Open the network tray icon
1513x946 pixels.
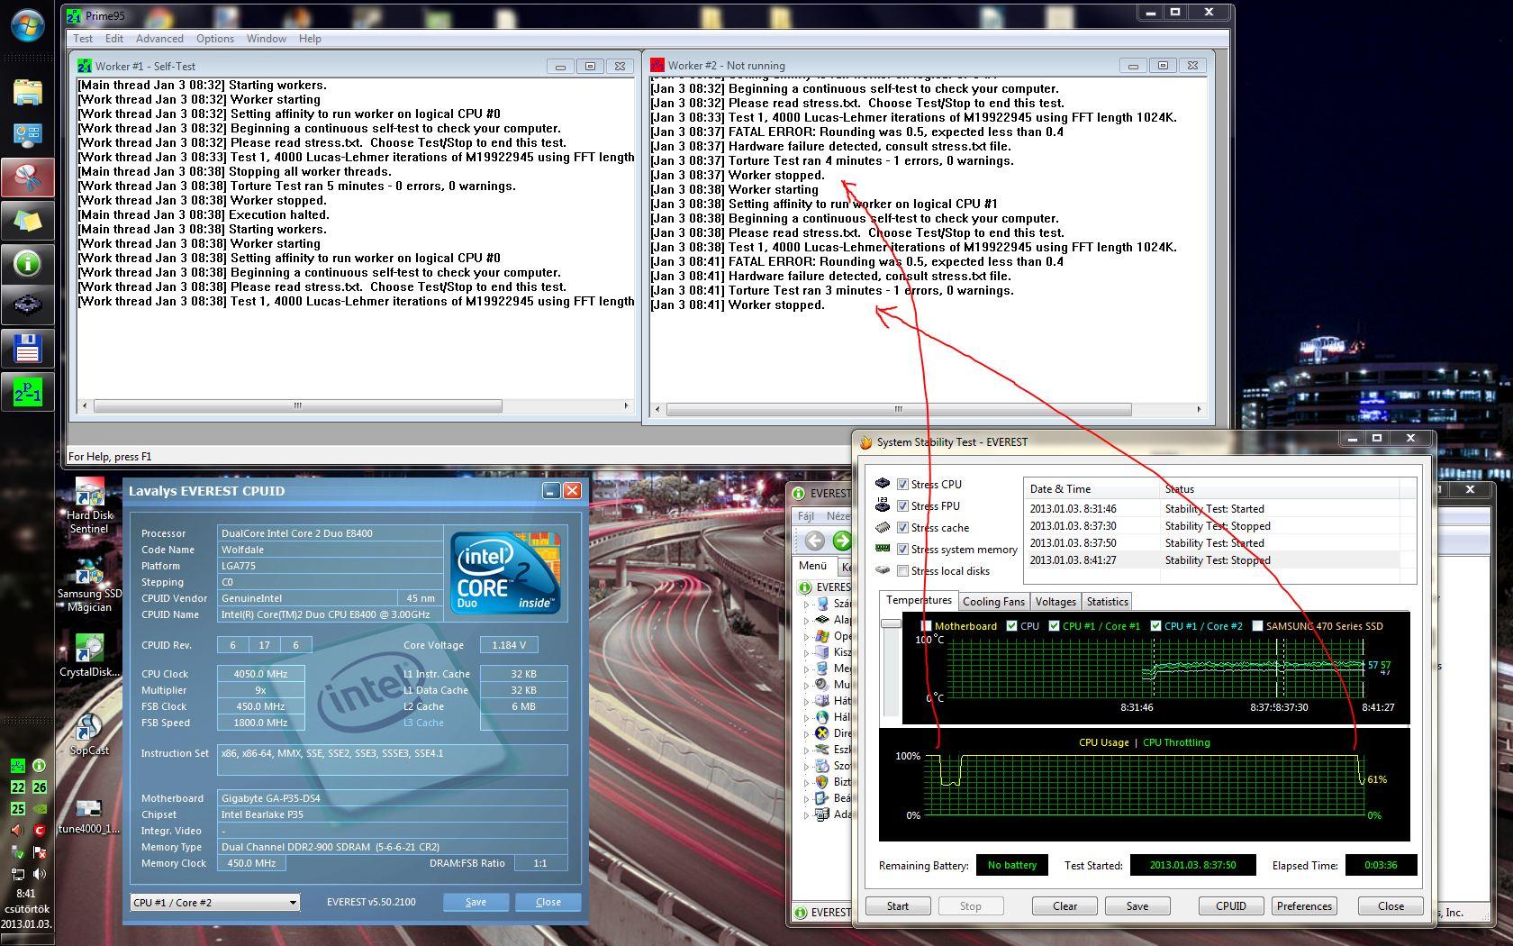tap(17, 874)
